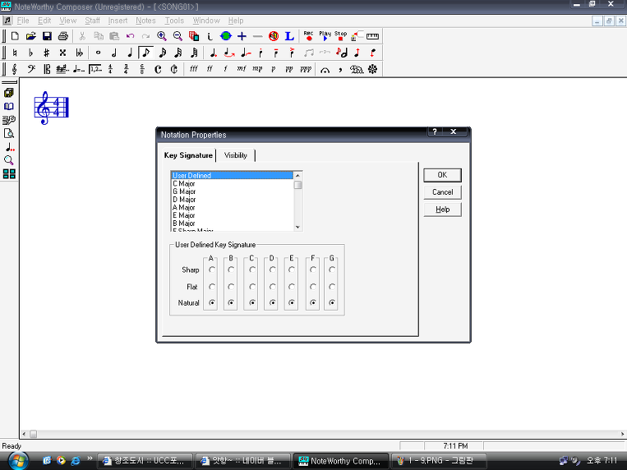The width and height of the screenshot is (627, 470).
Task: Insert a fermata symbol
Action: click(325, 70)
